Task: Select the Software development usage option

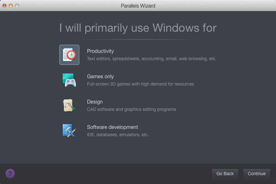Action: [112, 127]
